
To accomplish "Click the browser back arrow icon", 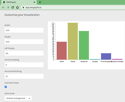I will click(x=3, y=7).
